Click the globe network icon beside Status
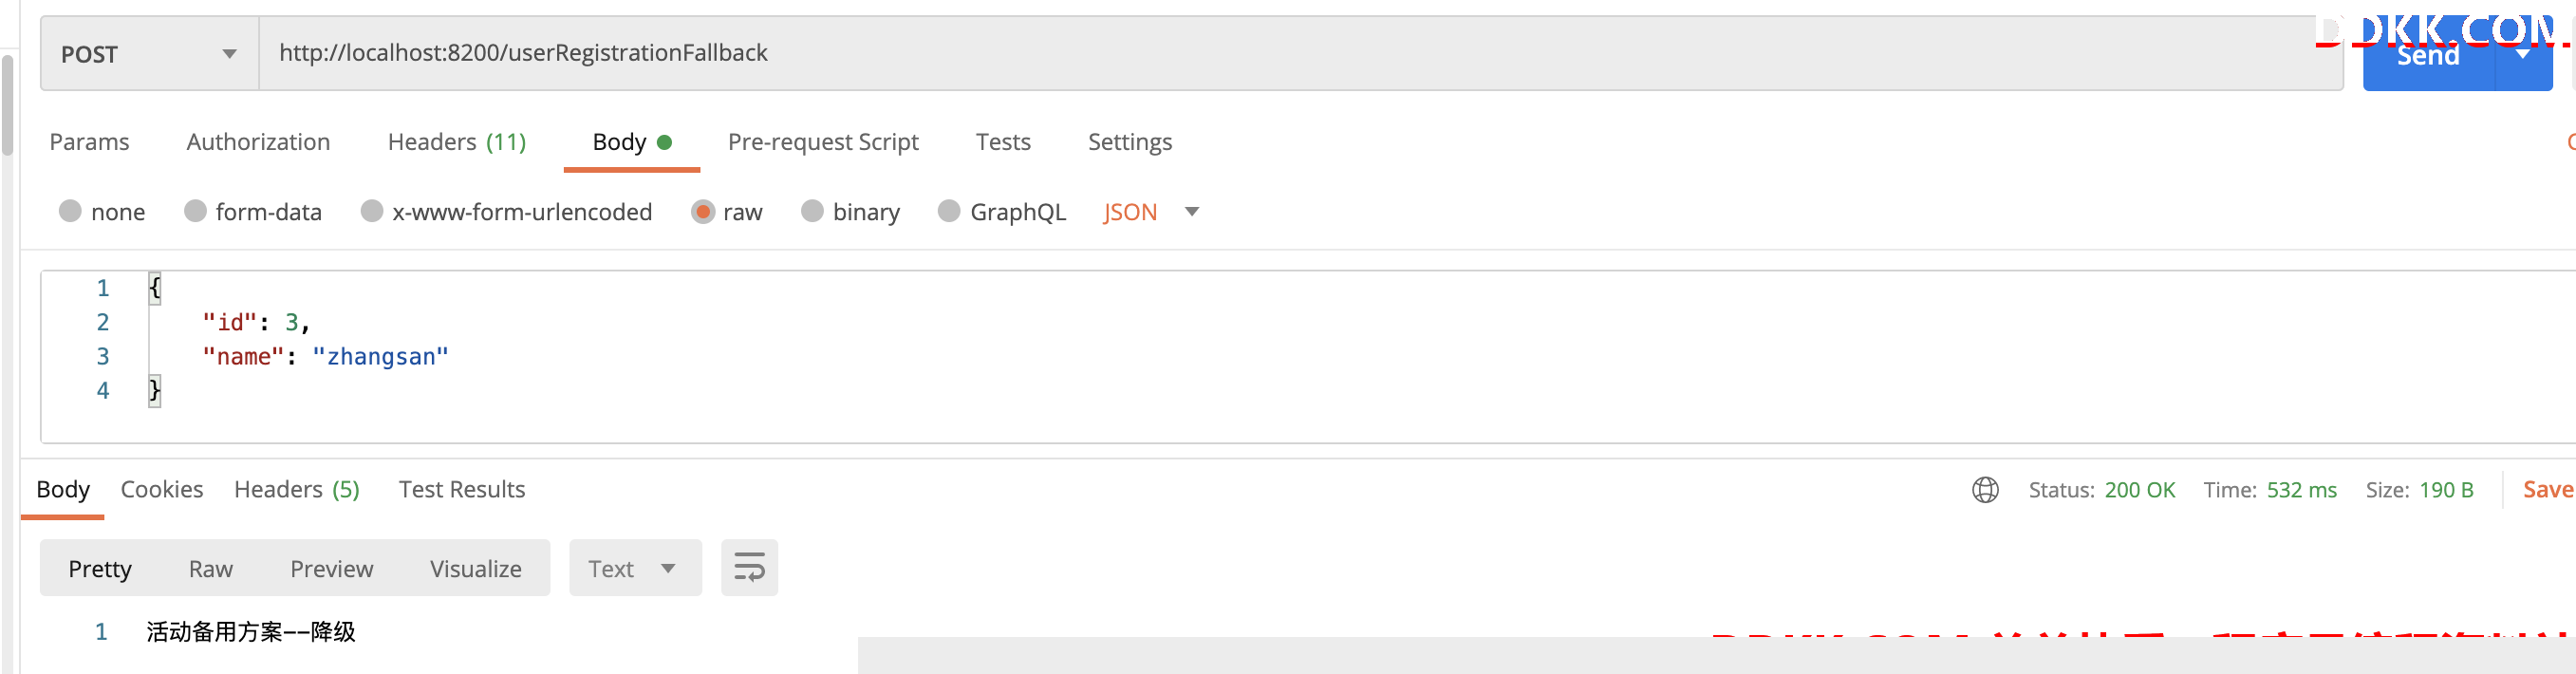Screen dimensions: 2576x674 (x=1985, y=490)
